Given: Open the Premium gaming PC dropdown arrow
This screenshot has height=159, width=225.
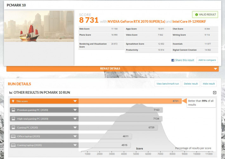Looking at the screenshot, I should 75,110.
